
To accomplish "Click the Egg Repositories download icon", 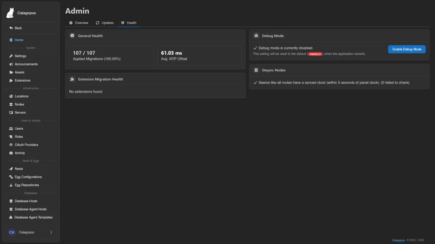I will pos(11,185).
